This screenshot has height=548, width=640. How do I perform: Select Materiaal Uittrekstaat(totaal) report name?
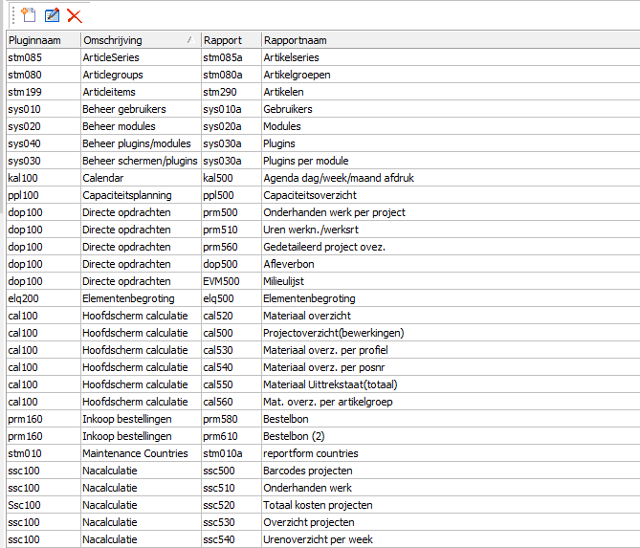click(x=451, y=384)
